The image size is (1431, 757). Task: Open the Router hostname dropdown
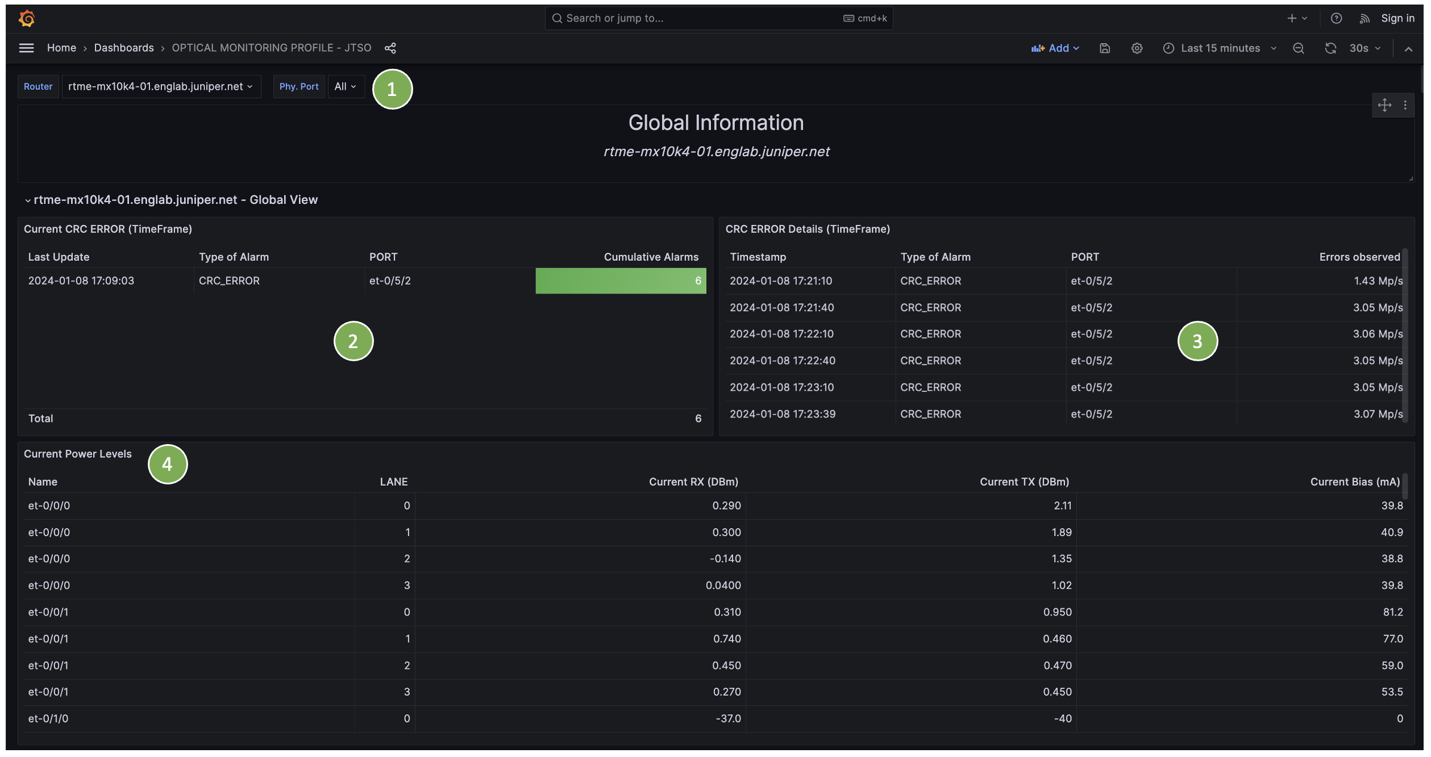tap(161, 86)
